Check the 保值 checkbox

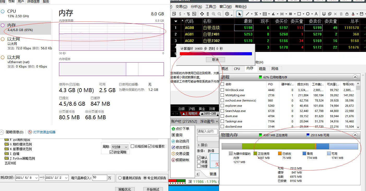199,162
